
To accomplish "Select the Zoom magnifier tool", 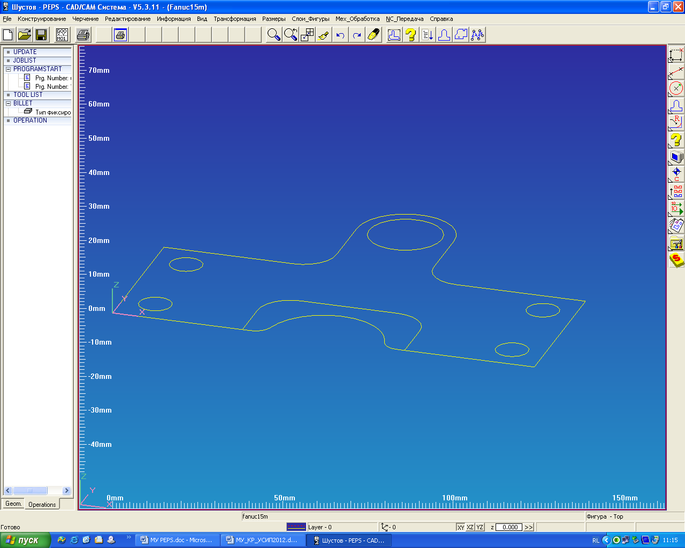I will pyautogui.click(x=274, y=35).
